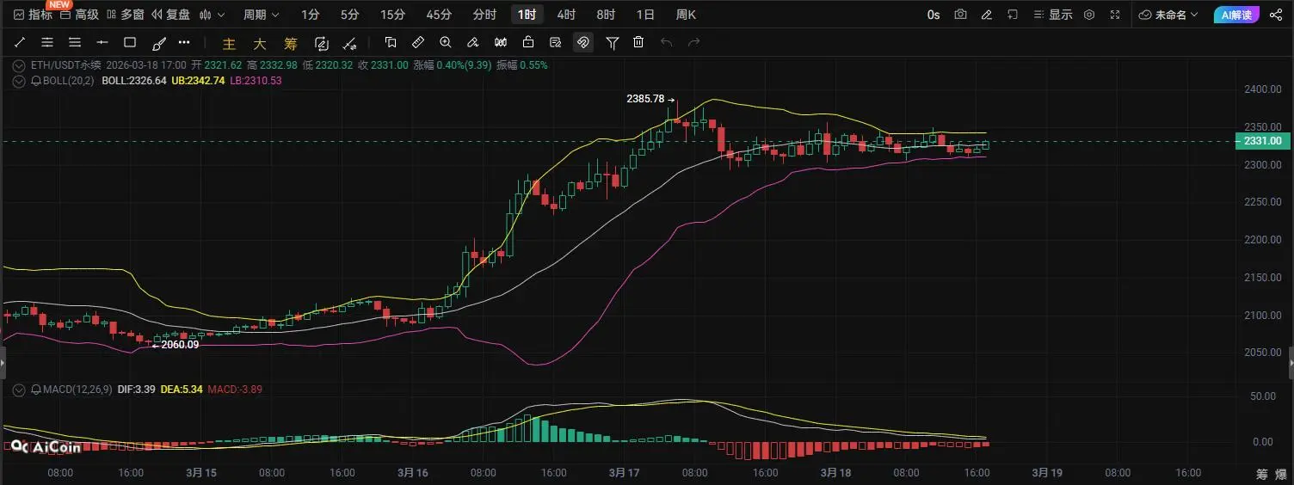
Task: Select the horizontal line marker tool
Action: point(102,42)
